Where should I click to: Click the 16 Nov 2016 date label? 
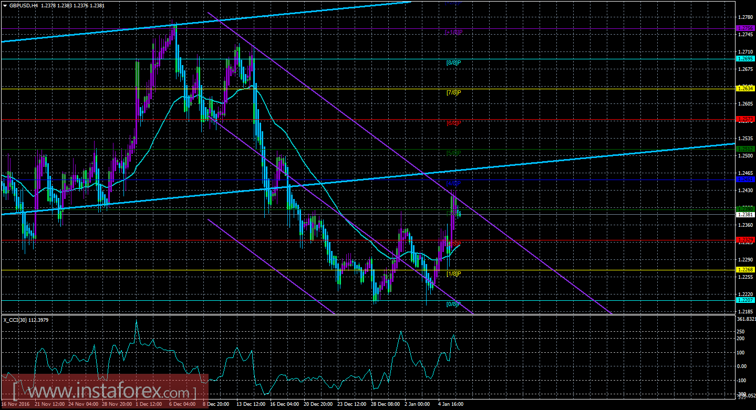pyautogui.click(x=16, y=405)
